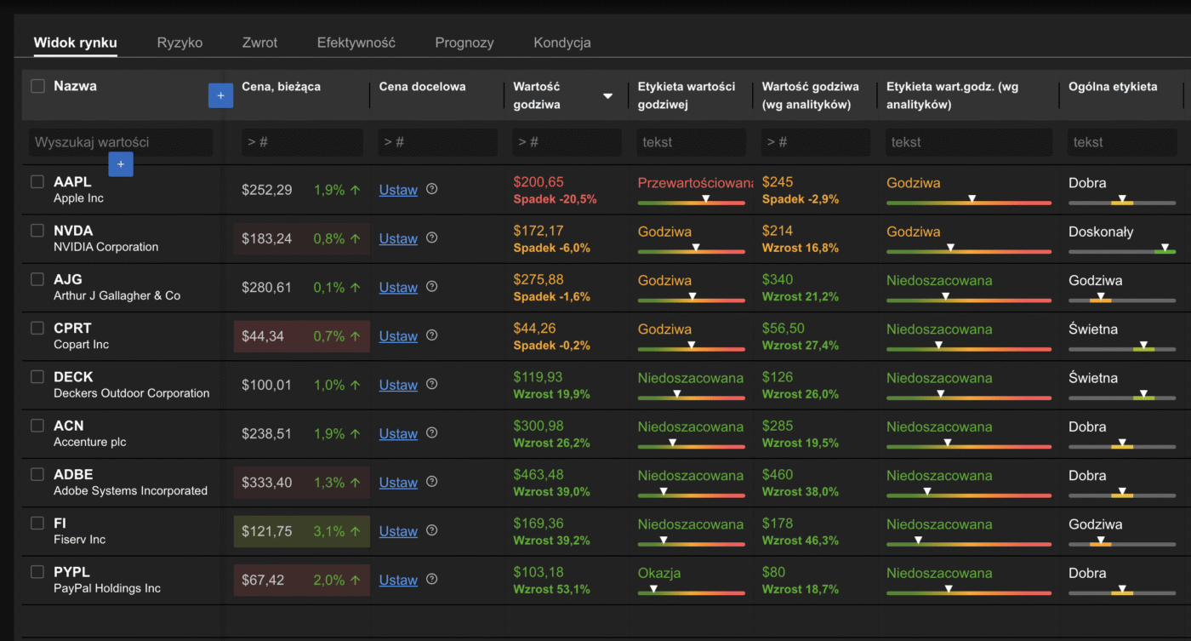Click the question mark icon in FI row
The width and height of the screenshot is (1191, 641).
[431, 531]
